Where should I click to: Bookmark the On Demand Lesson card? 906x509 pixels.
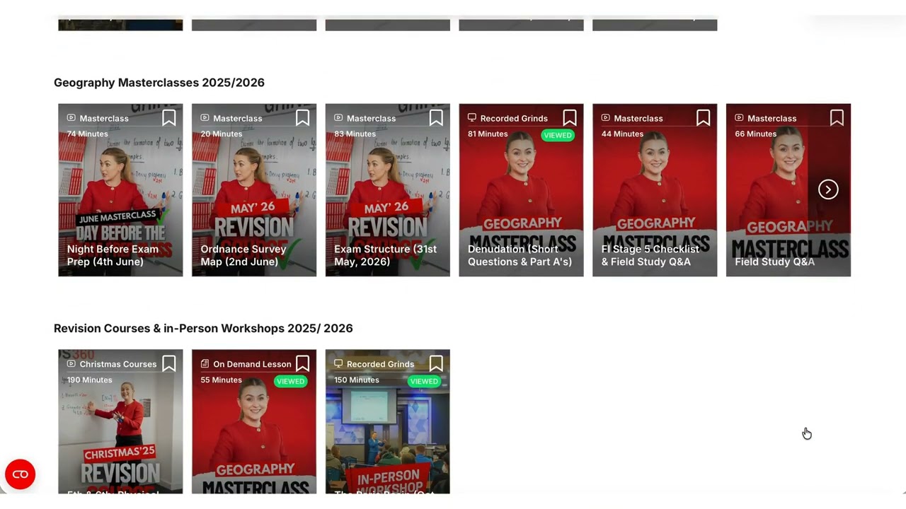302,364
